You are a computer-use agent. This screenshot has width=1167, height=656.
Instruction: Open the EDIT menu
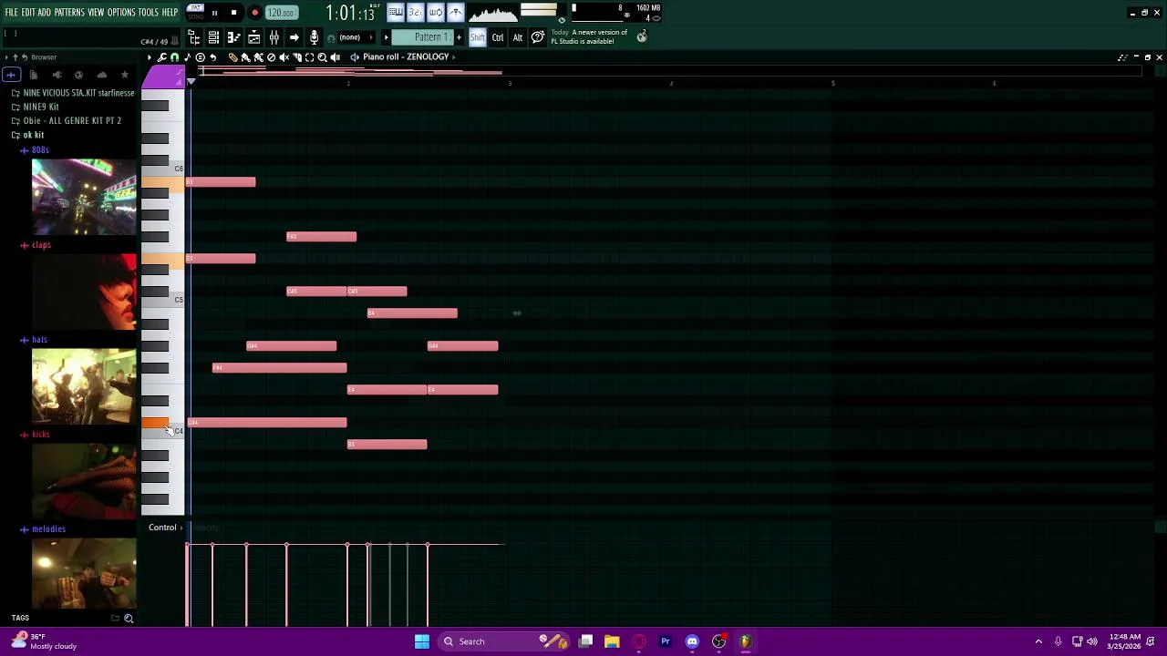point(28,13)
